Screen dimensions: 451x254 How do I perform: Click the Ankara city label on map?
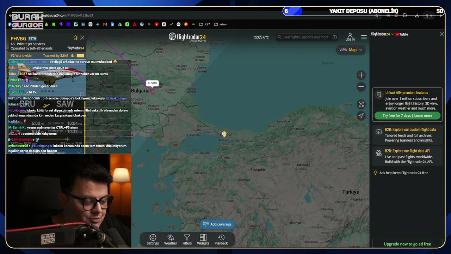(x=304, y=165)
